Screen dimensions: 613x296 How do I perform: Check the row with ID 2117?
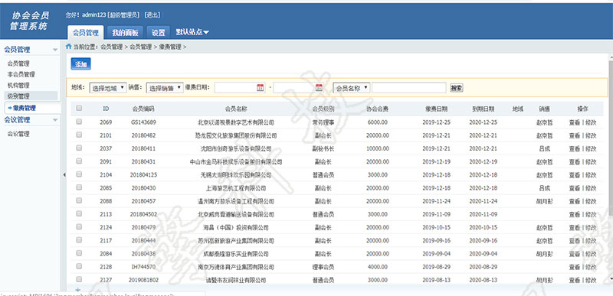(x=79, y=240)
